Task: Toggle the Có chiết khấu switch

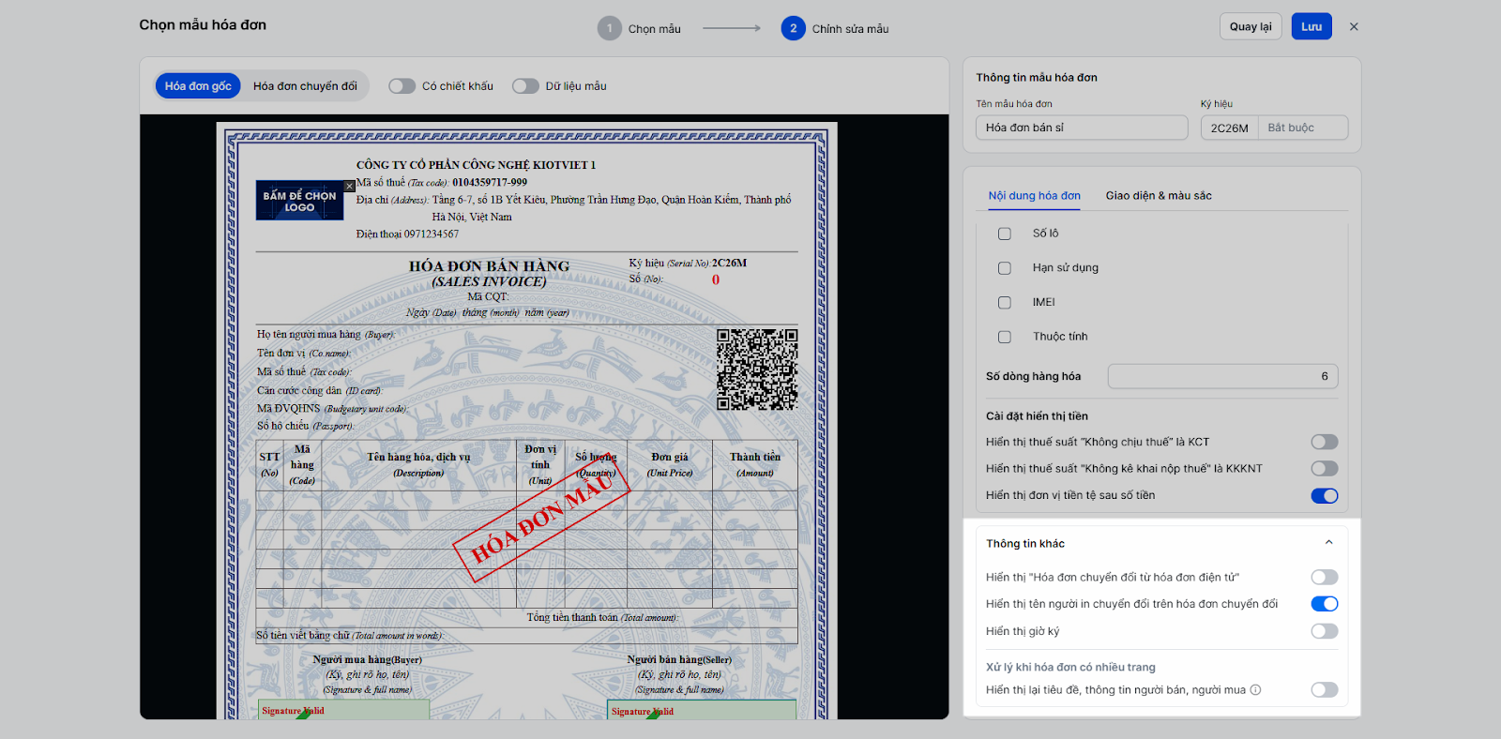Action: tap(402, 86)
